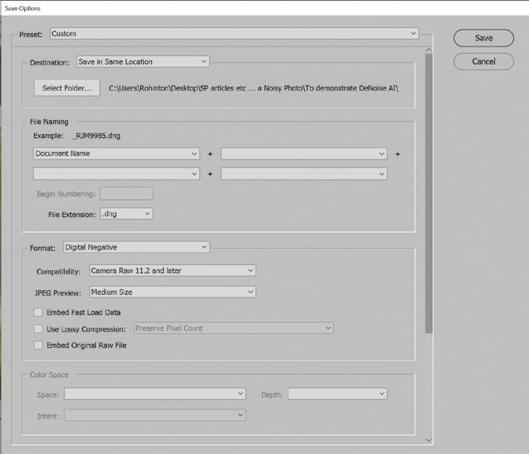529x454 pixels.
Task: Click the example file name _RJM9985.dng
Action: [97, 136]
